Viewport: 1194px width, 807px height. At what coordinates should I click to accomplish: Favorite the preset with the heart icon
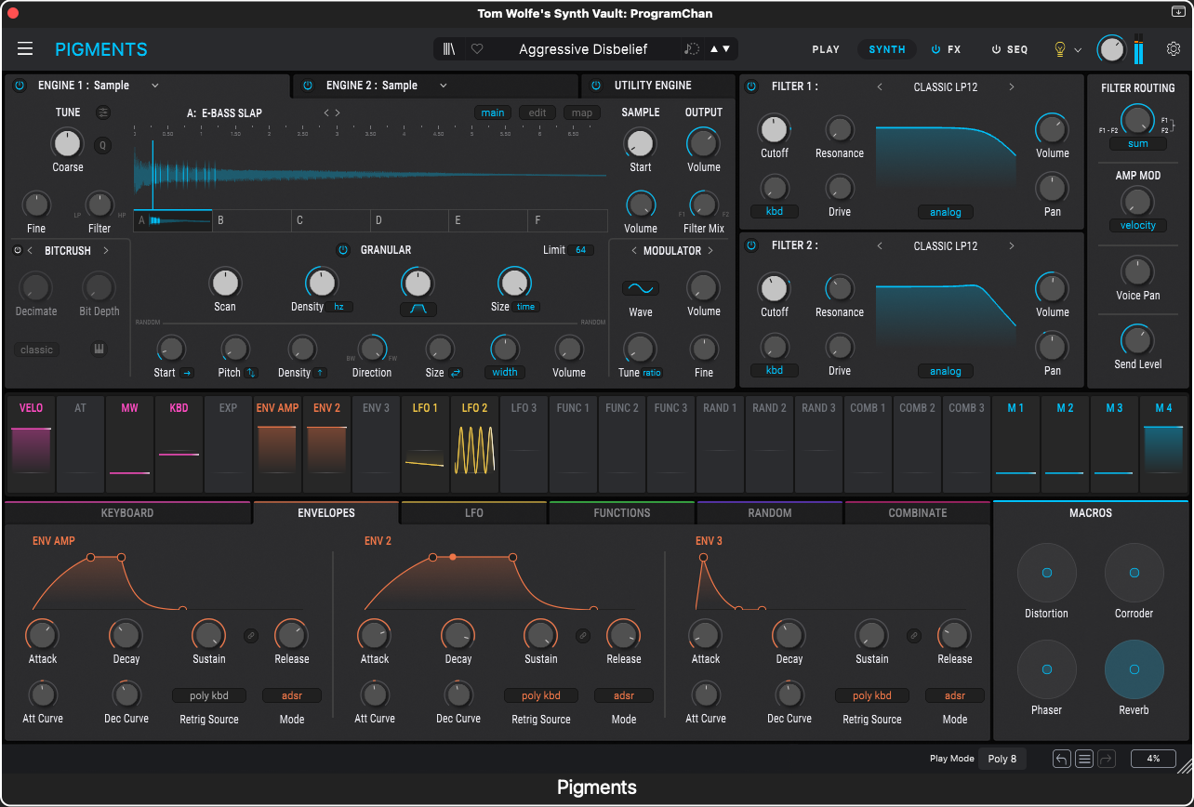pyautogui.click(x=477, y=49)
